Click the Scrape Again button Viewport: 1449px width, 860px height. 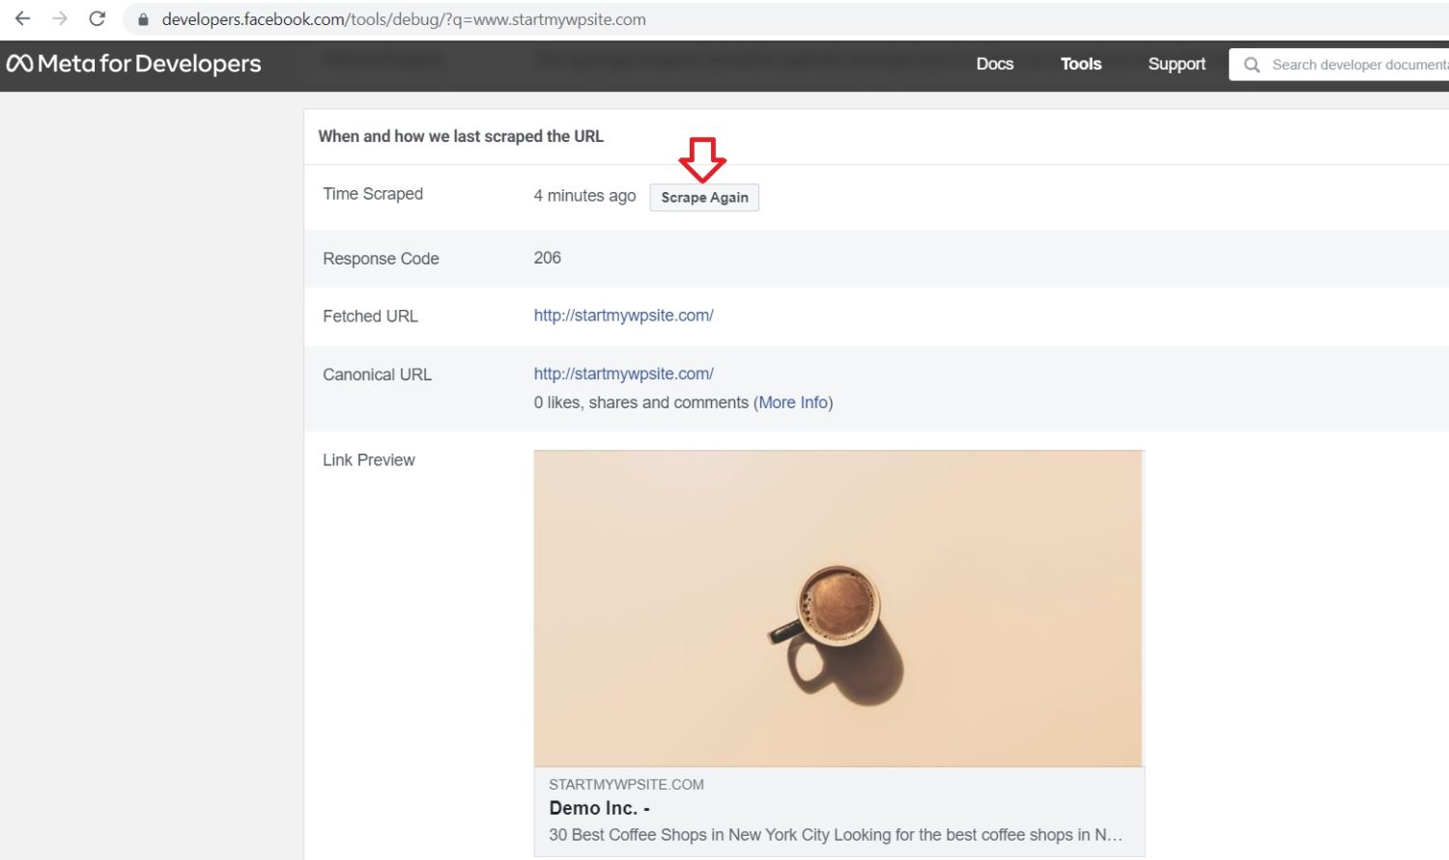tap(704, 197)
